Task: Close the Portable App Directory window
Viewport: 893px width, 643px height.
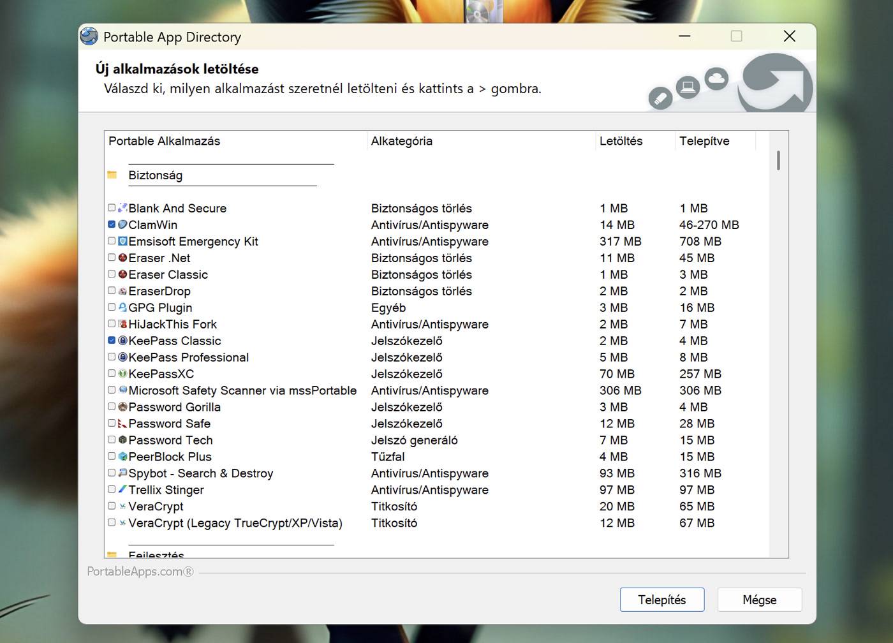Action: (790, 36)
